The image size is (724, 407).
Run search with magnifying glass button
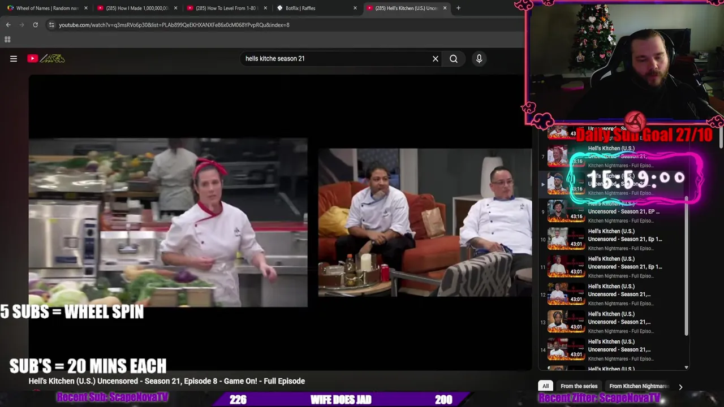point(454,58)
